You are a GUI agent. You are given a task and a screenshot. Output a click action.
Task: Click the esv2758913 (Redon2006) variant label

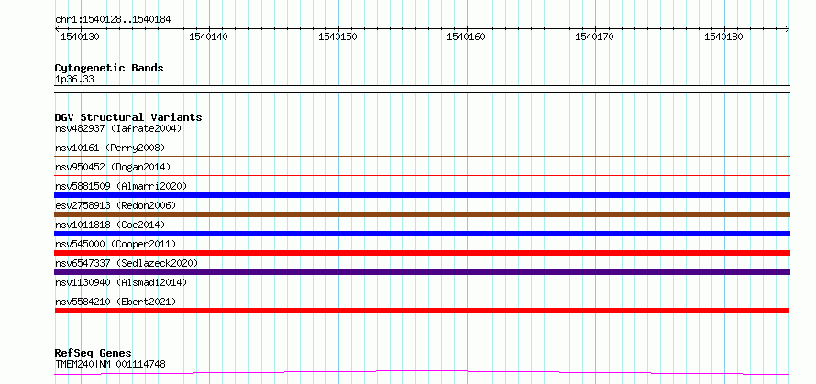click(x=116, y=205)
